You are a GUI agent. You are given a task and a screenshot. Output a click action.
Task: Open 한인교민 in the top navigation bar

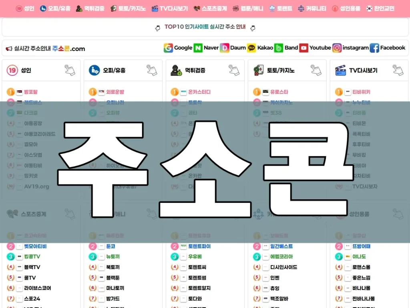(x=380, y=8)
